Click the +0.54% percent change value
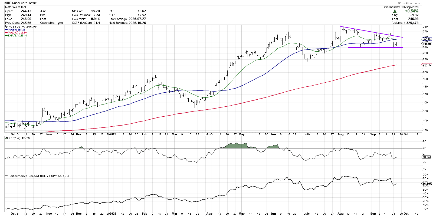This screenshot has height=216, width=433. [412, 11]
